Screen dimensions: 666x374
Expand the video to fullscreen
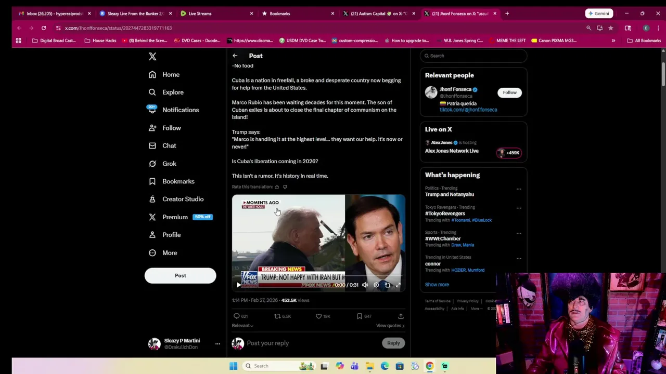(x=398, y=285)
